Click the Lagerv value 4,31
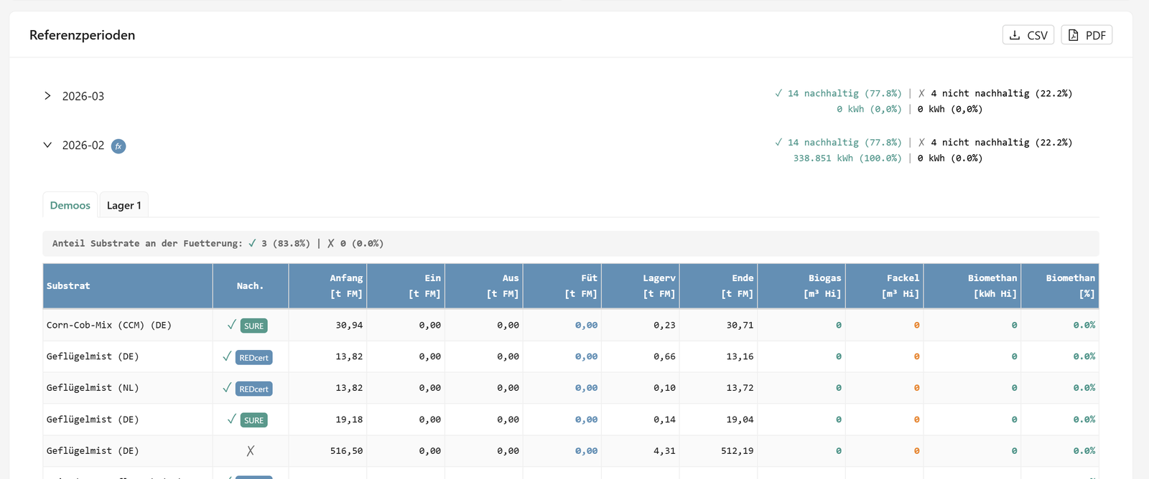Screen dimensions: 1149x479 tap(664, 451)
